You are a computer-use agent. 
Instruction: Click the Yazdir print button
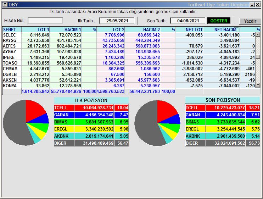click(250, 21)
